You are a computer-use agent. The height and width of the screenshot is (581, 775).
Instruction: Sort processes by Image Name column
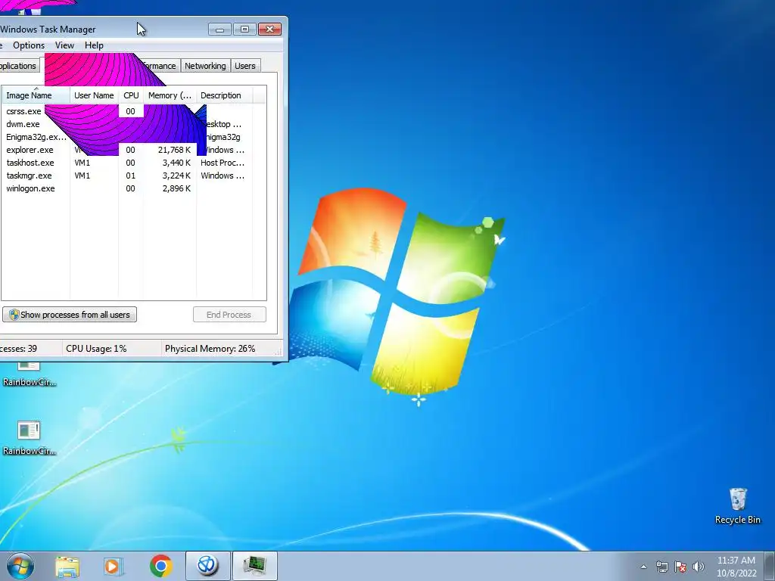pyautogui.click(x=36, y=95)
